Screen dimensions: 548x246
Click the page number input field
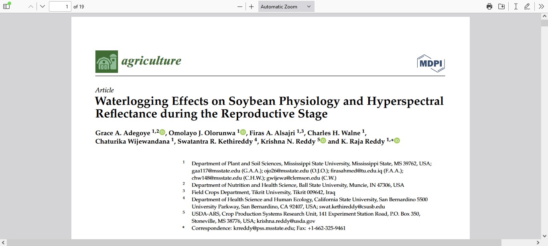[60, 6]
